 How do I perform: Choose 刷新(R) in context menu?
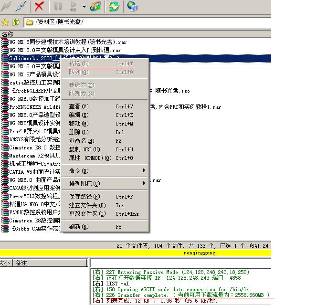click(x=105, y=227)
